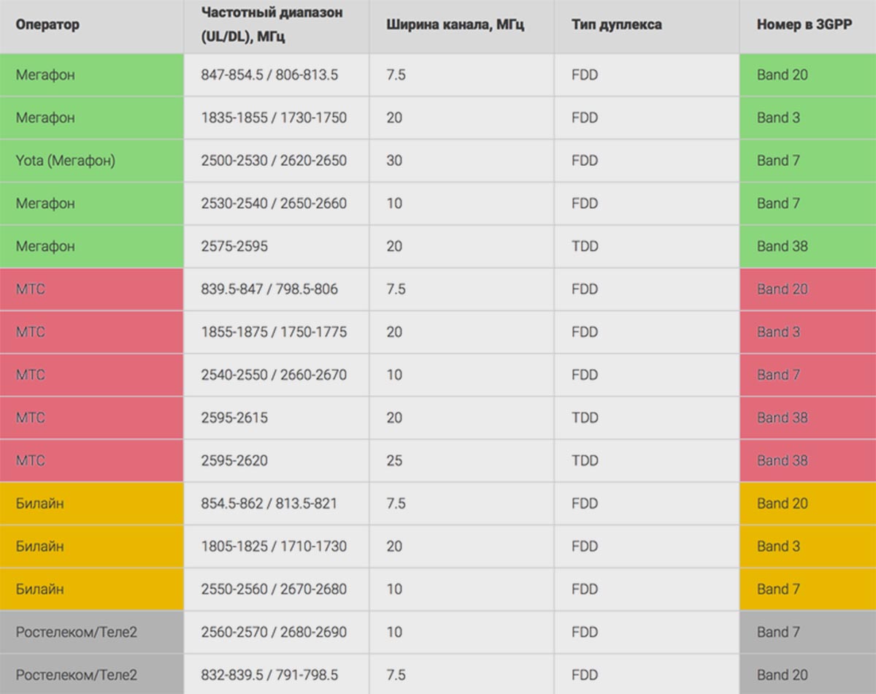Click the channel width cell showing 25
876x694 pixels.
click(394, 460)
